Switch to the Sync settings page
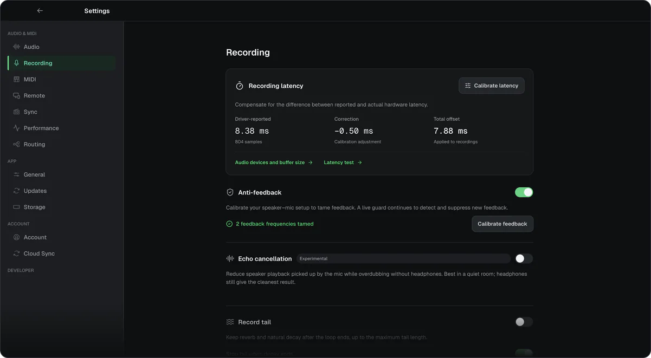651x358 pixels. (62, 112)
